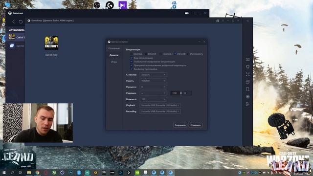The image size is (313, 176).
Task: Click the pin icon in emulator title bar
Action: 218,21
